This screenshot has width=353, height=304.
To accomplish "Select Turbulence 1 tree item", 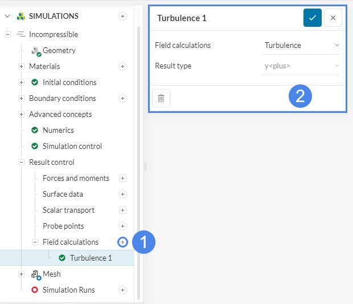I will tap(91, 258).
